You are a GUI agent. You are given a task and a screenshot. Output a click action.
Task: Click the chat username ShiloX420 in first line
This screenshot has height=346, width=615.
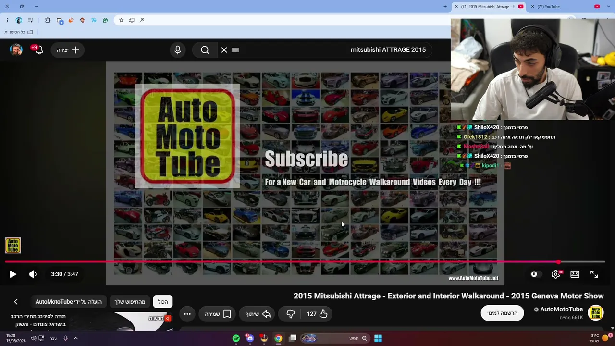point(486,127)
